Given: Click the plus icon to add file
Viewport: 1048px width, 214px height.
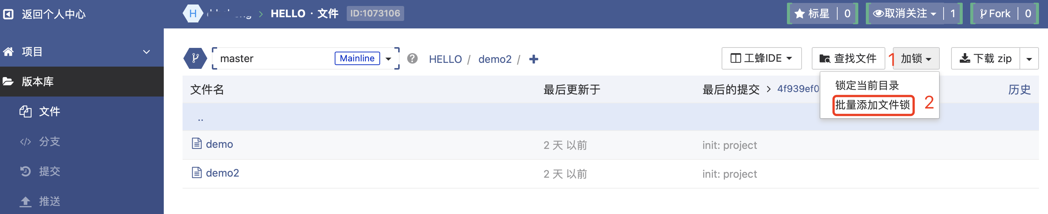Looking at the screenshot, I should pyautogui.click(x=533, y=59).
